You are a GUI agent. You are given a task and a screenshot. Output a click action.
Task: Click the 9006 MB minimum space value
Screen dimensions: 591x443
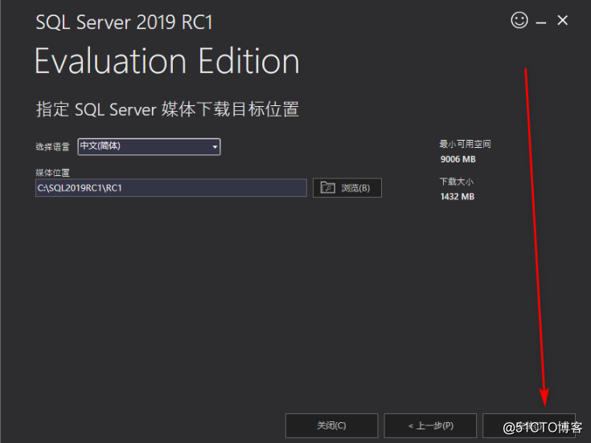click(x=458, y=159)
